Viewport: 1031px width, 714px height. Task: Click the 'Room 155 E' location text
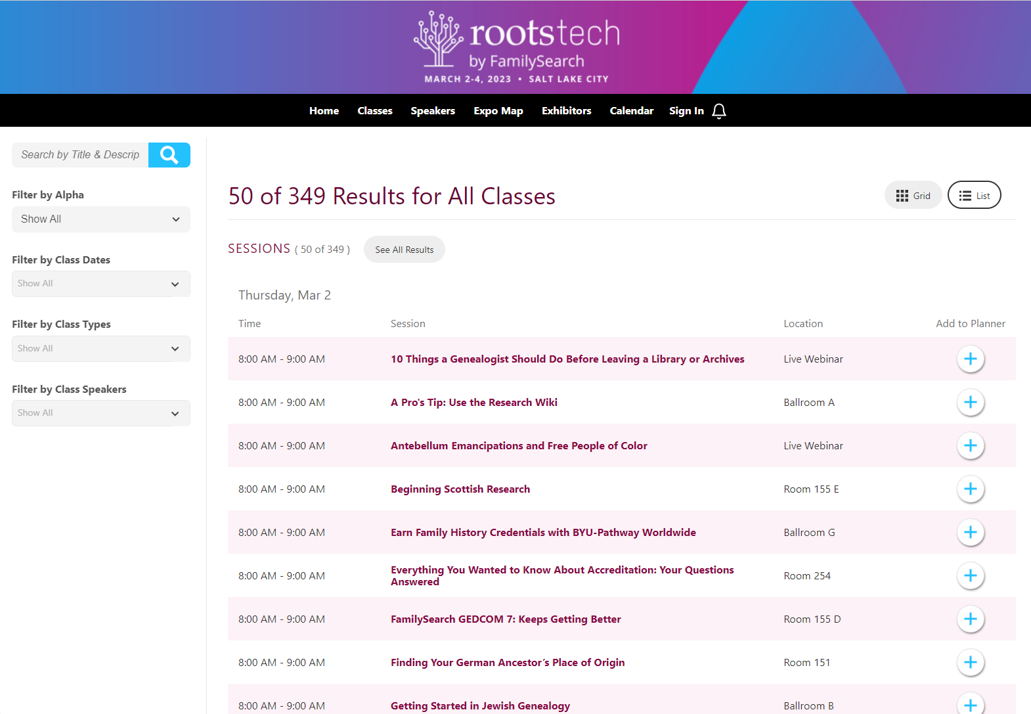[x=811, y=489]
